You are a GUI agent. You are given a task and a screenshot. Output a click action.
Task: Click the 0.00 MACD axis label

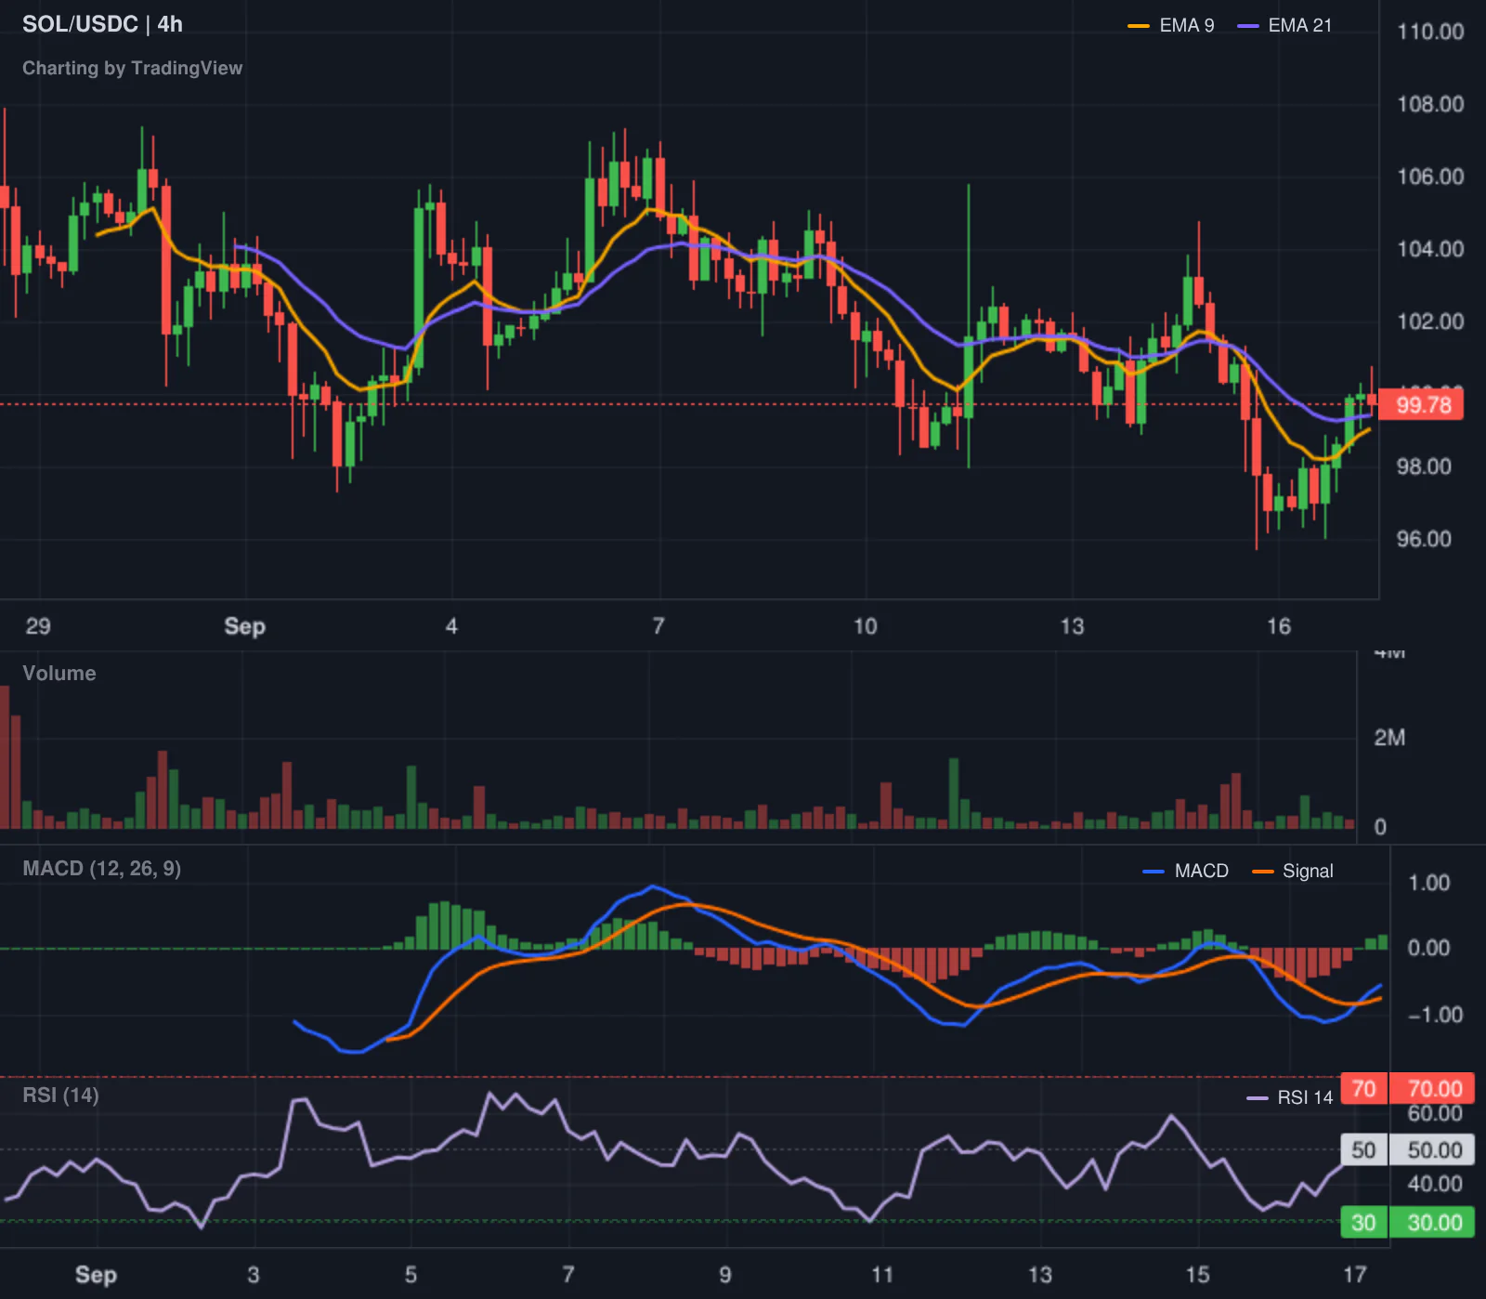1429,948
